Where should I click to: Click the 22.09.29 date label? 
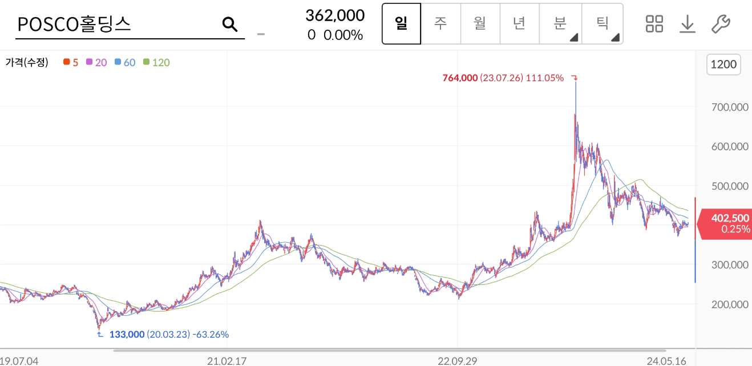coord(458,361)
